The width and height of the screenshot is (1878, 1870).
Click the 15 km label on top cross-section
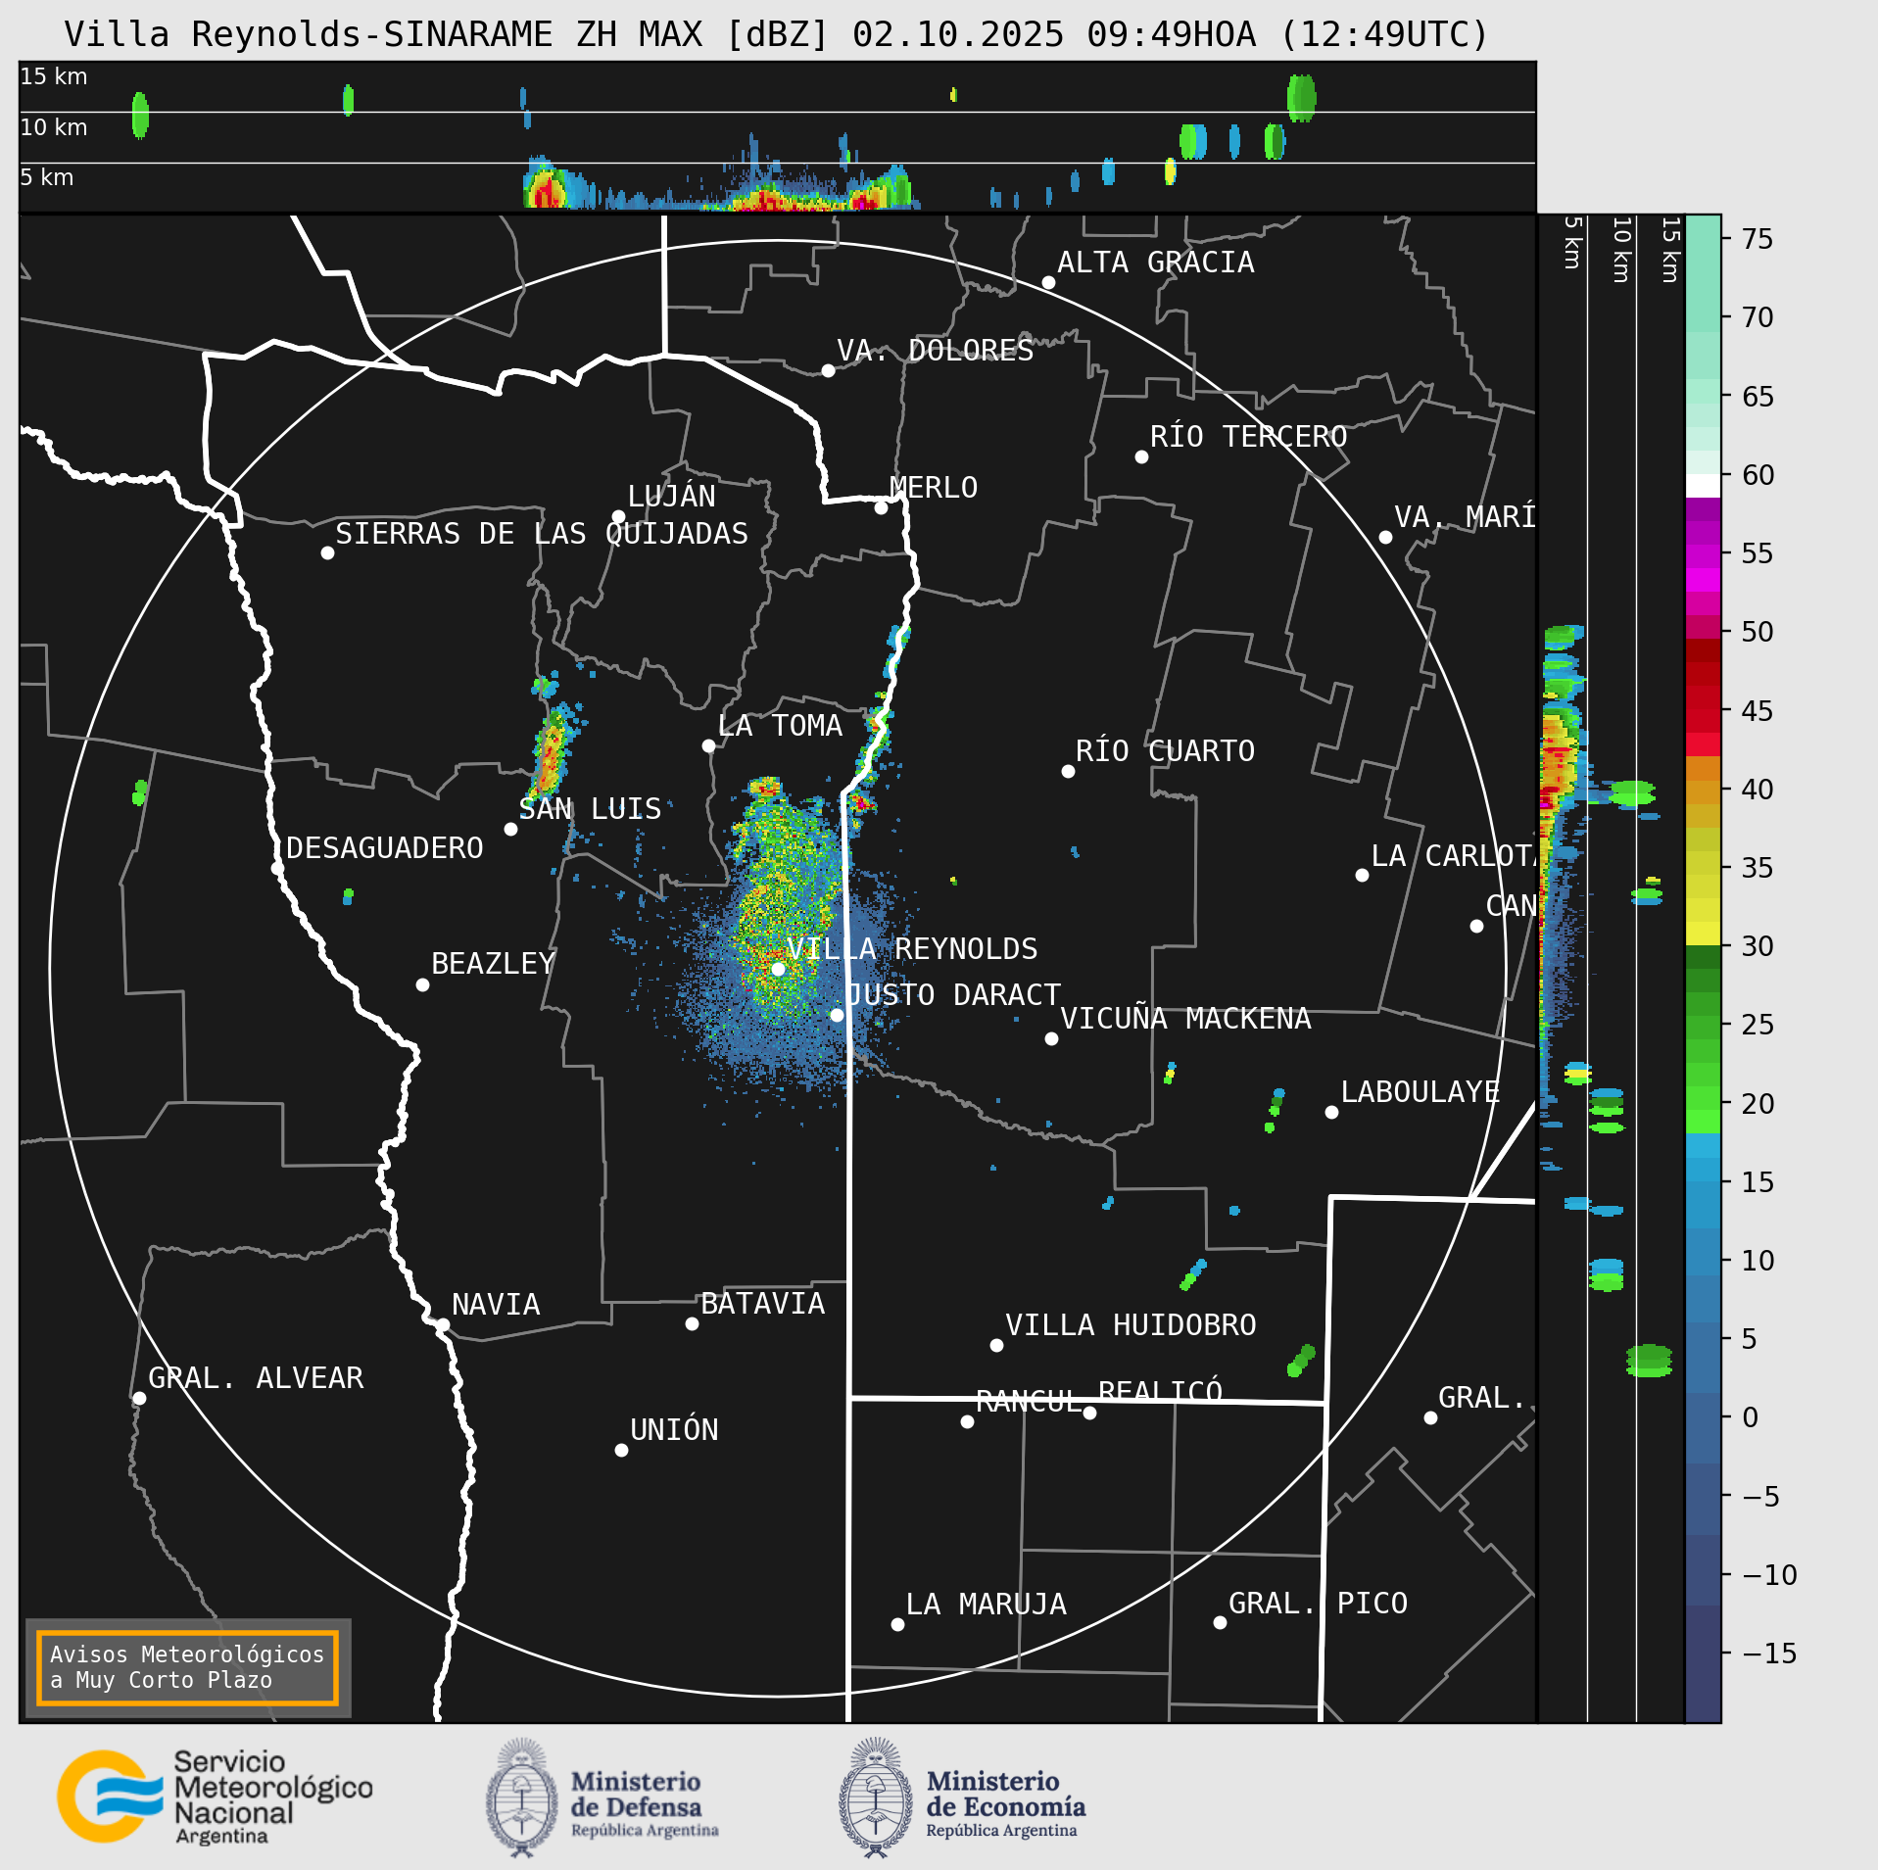tap(54, 76)
